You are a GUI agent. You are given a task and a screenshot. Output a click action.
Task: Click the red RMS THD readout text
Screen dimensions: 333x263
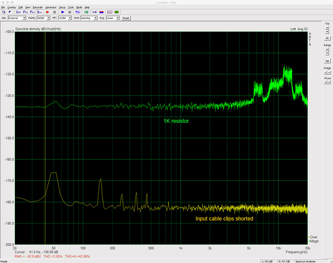pyautogui.click(x=52, y=256)
